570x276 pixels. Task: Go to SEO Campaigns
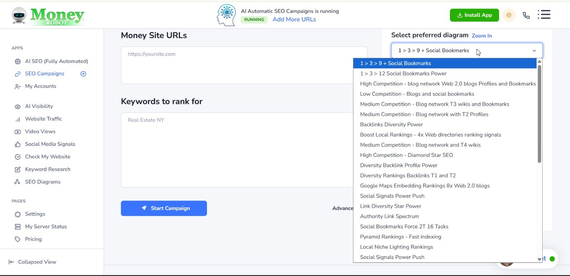pos(45,74)
